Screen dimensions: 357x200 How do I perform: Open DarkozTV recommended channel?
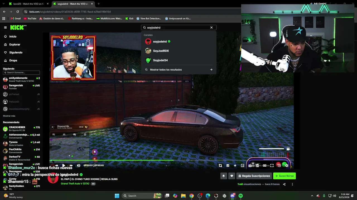[x=21, y=158]
